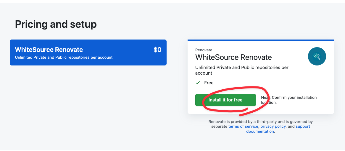Click the Free label next to the checkmark
This screenshot has width=345, height=151.
click(x=209, y=83)
